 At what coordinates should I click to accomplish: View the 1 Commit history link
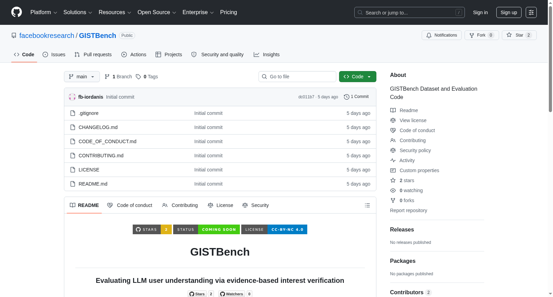pos(356,97)
